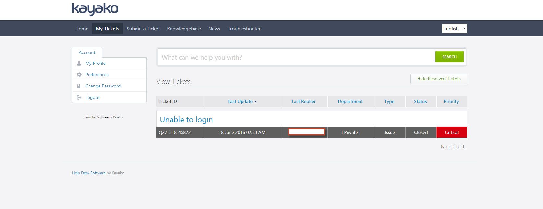Click the Issue type cell

pos(390,132)
